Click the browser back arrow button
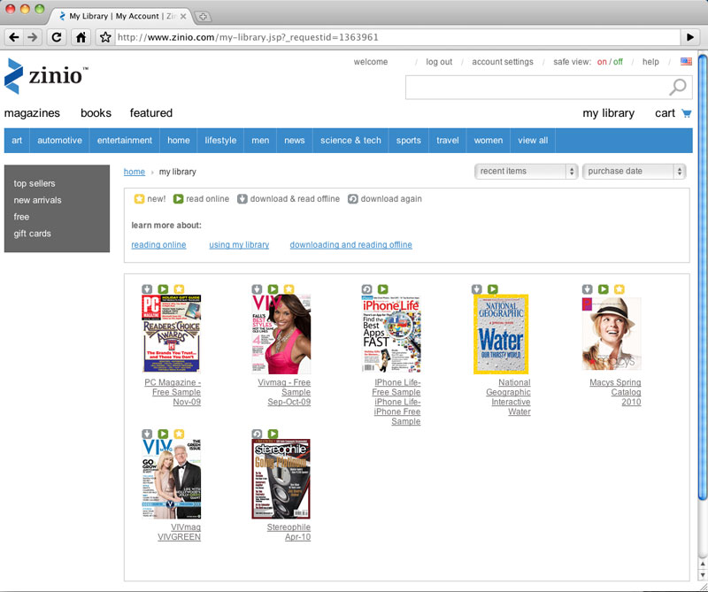708x592 pixels. tap(14, 37)
